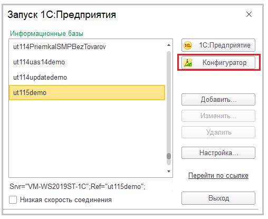Click Добавить... to add infobase

pyautogui.click(x=218, y=100)
